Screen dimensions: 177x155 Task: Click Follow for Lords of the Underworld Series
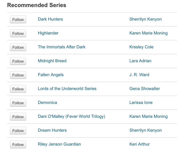click(18, 89)
